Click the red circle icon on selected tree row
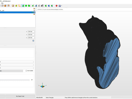 34,12
